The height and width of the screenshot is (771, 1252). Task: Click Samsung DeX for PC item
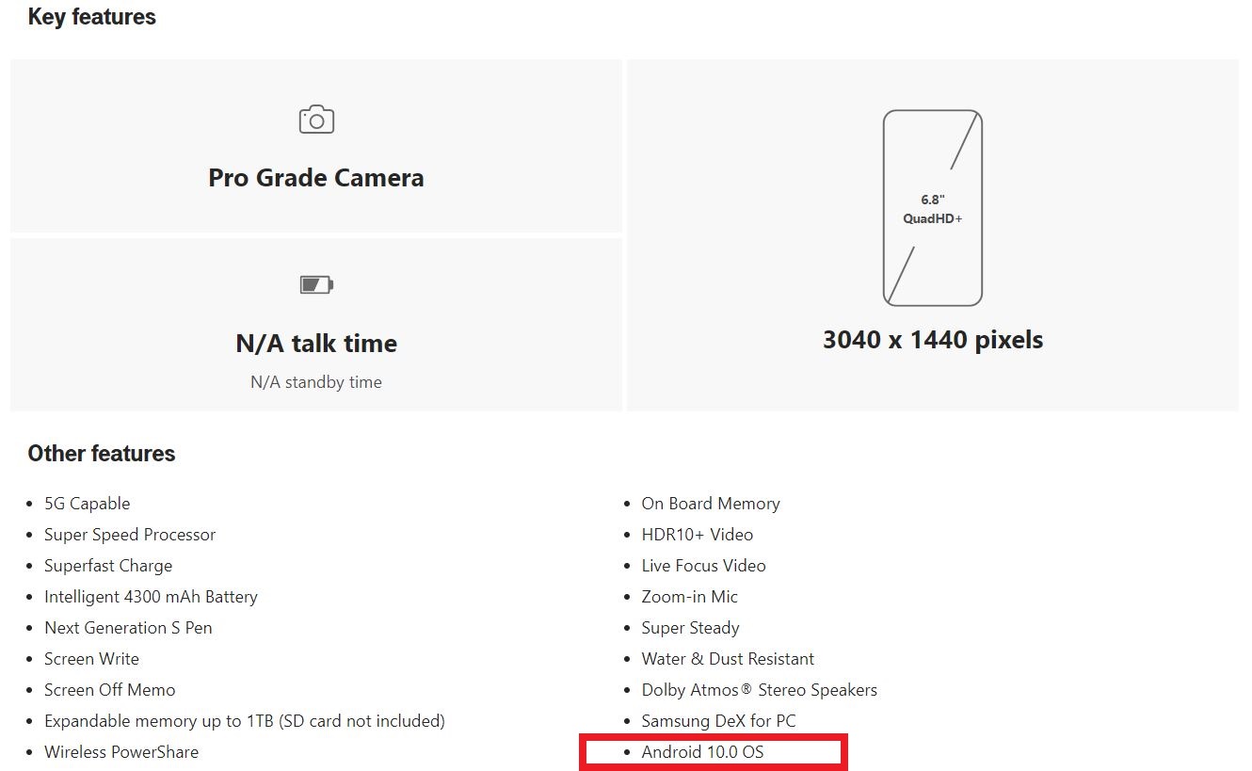(x=718, y=721)
